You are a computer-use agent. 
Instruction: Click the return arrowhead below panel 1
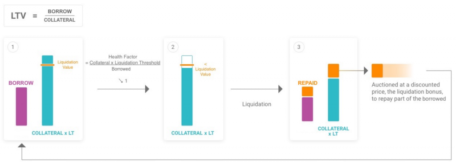click(21, 146)
